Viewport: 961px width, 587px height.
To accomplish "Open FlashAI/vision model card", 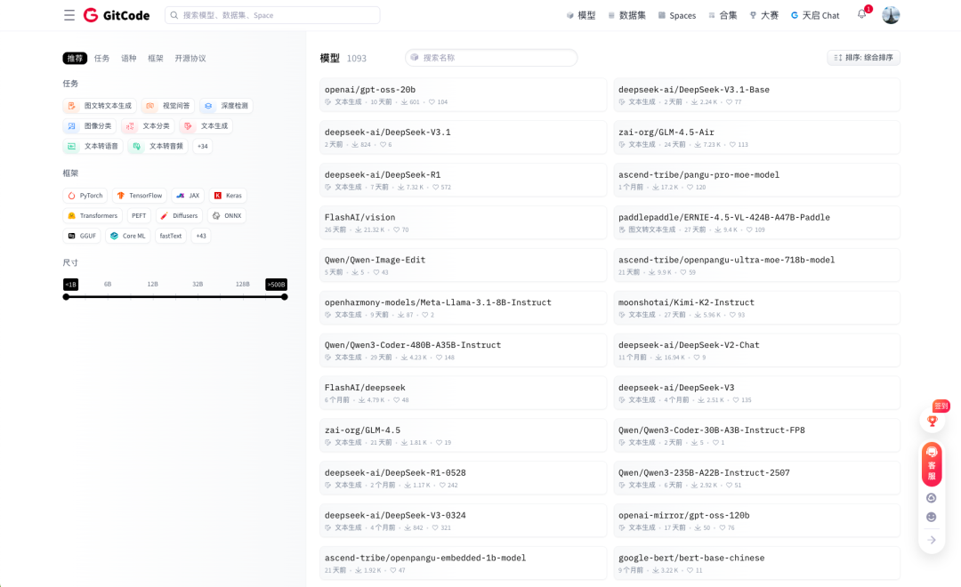I will click(x=463, y=222).
